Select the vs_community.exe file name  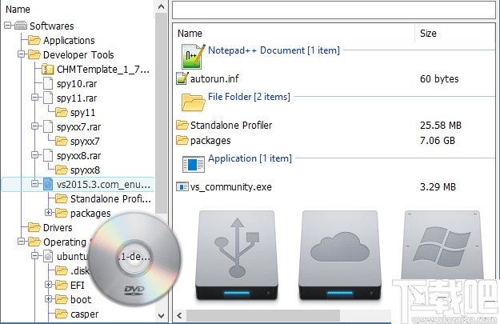coord(231,187)
